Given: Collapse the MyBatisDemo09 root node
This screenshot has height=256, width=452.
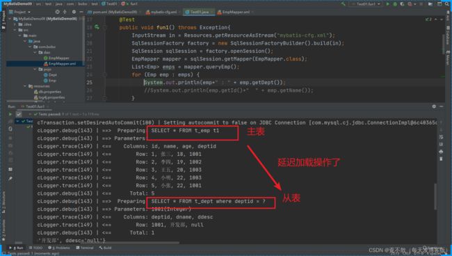Looking at the screenshot, I should (10, 19).
